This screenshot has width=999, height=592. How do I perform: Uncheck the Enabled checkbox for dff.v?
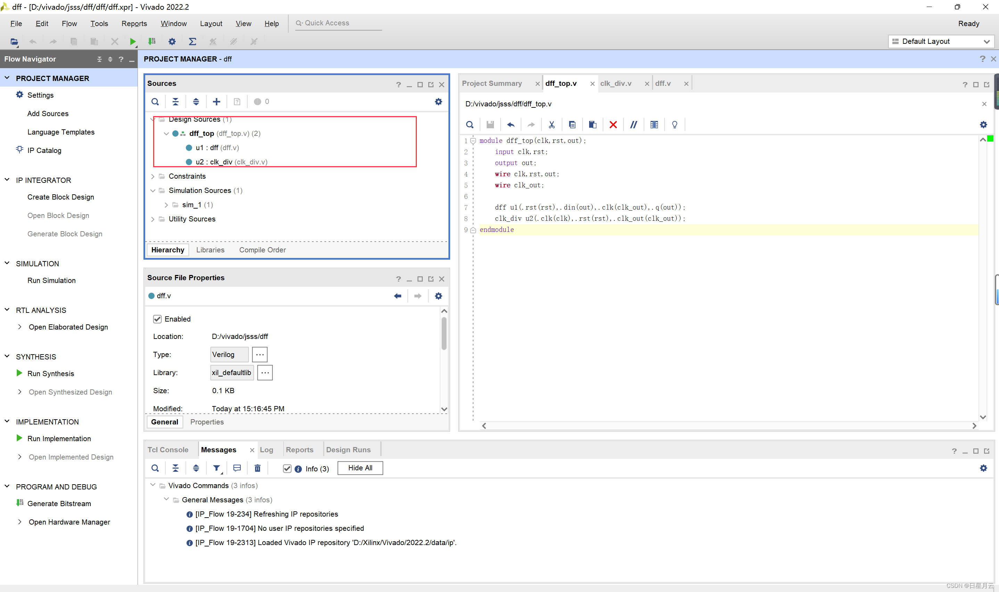click(157, 319)
